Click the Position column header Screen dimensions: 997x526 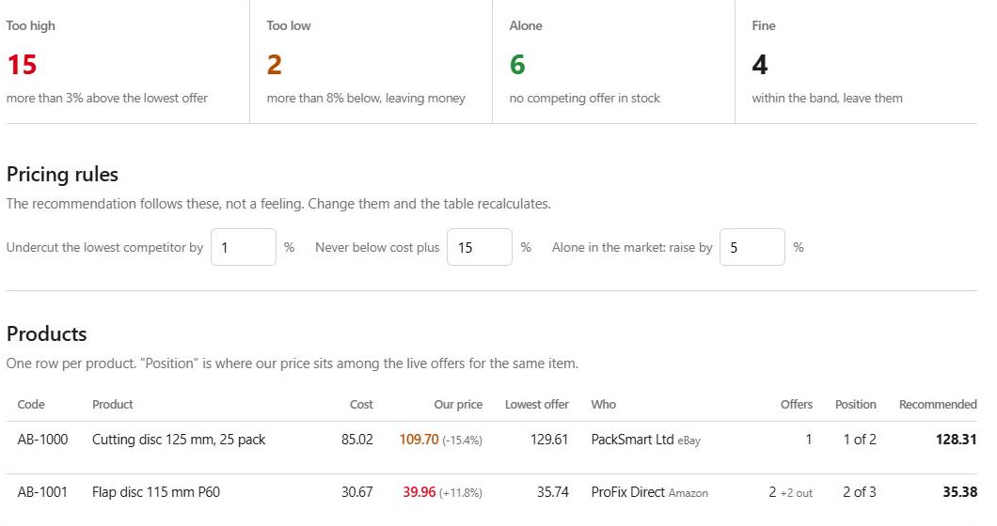[855, 404]
